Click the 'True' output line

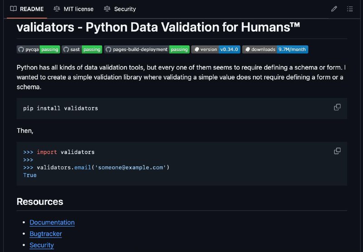[x=30, y=175]
